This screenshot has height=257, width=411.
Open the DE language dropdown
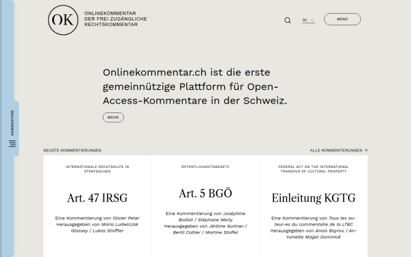[308, 20]
